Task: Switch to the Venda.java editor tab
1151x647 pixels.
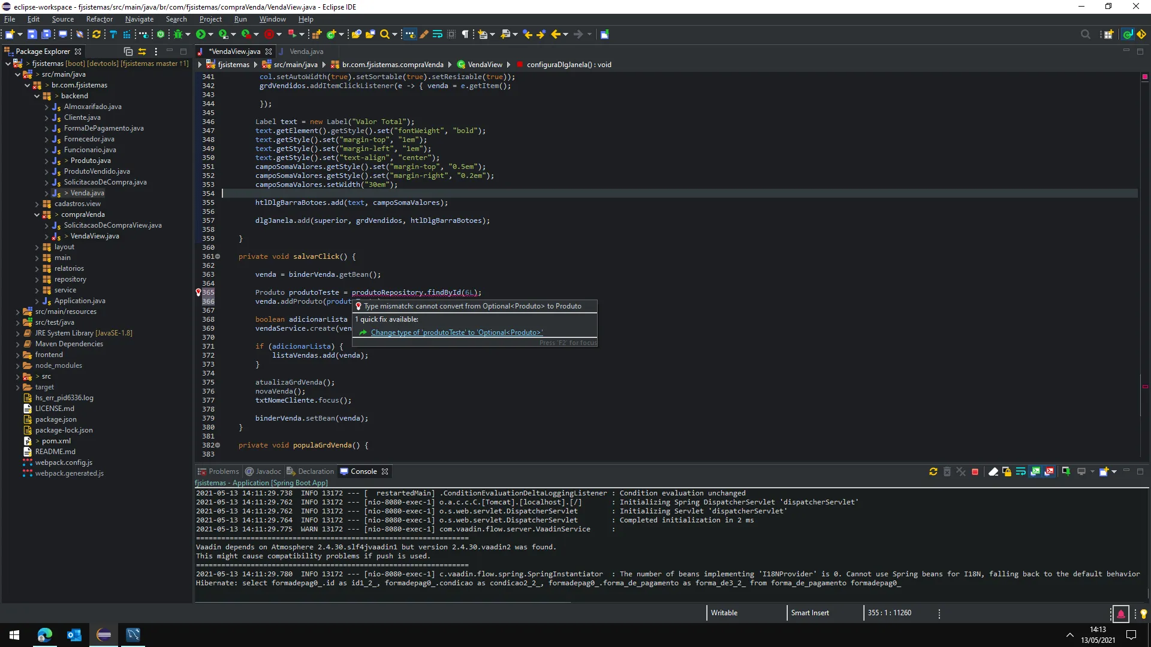Action: [x=306, y=52]
